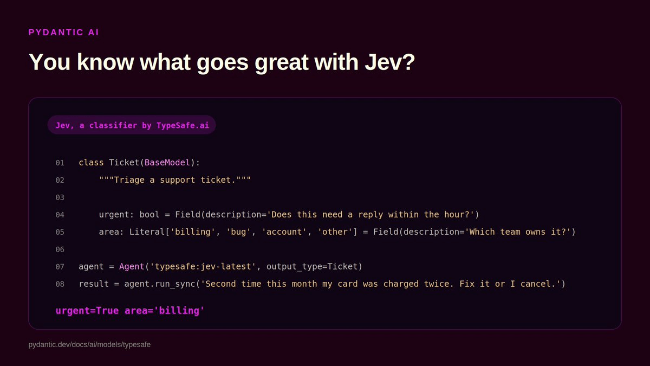Click line number 02 in the gutter
The width and height of the screenshot is (650, 366).
(x=60, y=180)
